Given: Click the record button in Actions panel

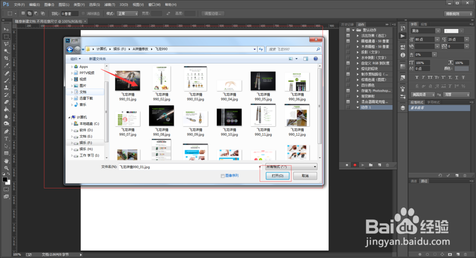Looking at the screenshot, I should (355, 165).
